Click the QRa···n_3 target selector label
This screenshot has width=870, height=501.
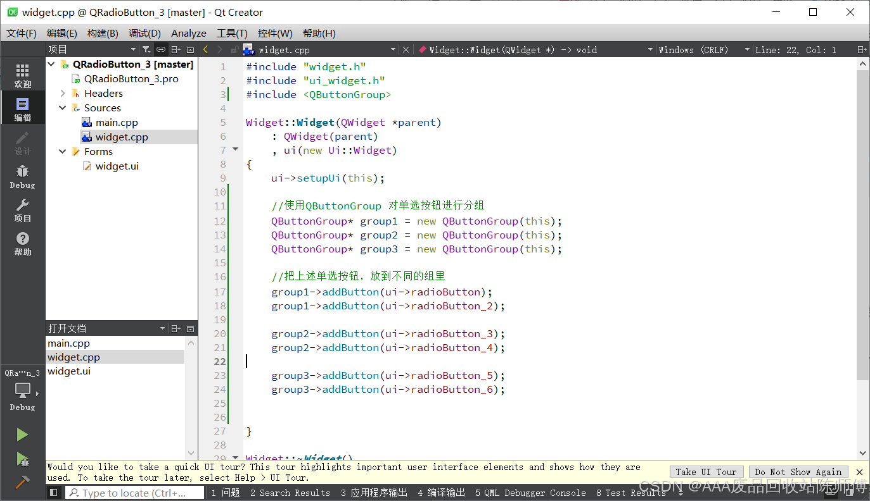tap(22, 373)
